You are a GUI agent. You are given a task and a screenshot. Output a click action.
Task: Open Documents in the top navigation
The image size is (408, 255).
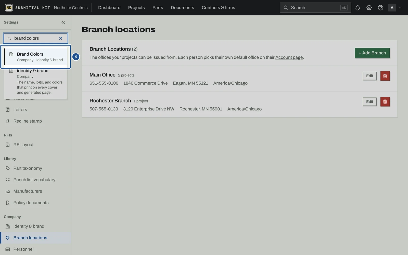(182, 8)
